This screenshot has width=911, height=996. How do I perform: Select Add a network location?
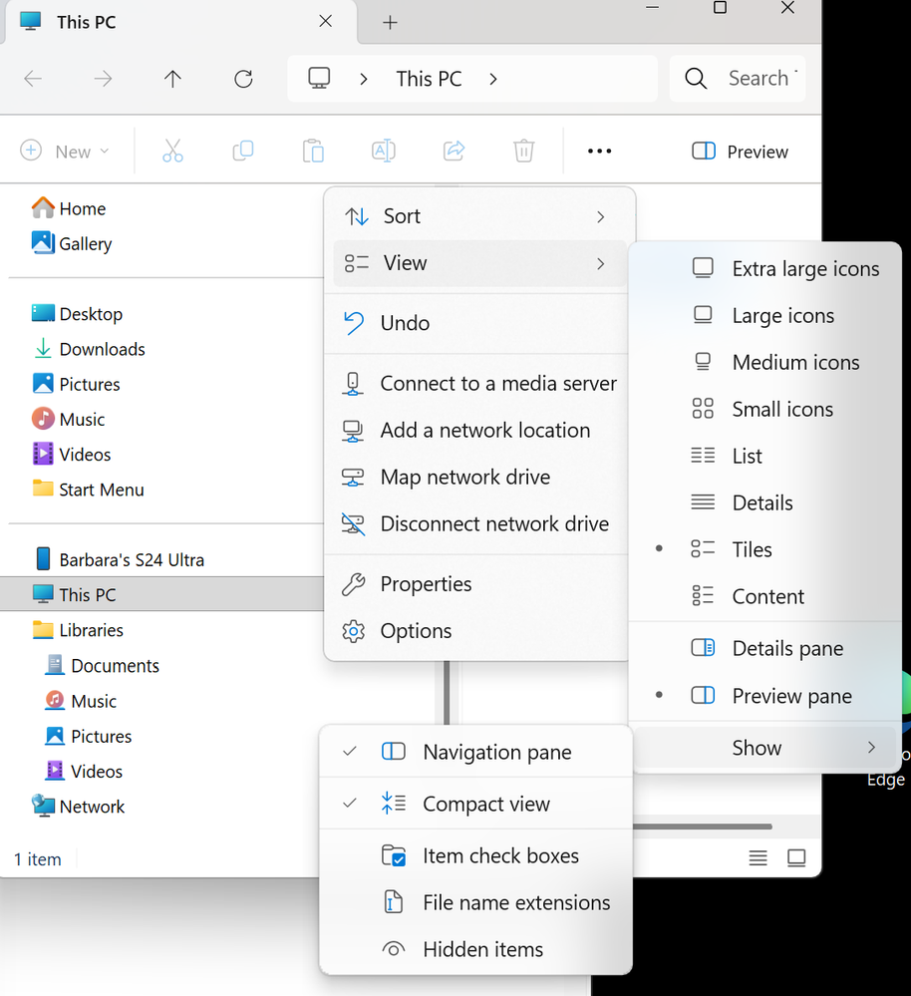click(x=475, y=430)
